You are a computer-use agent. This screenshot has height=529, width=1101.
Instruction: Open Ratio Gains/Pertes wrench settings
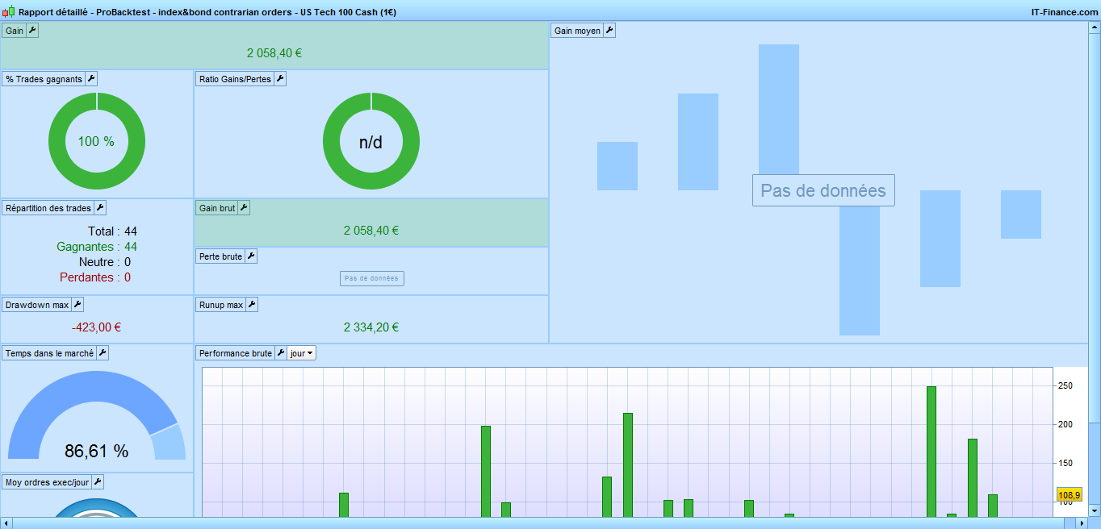click(x=280, y=79)
